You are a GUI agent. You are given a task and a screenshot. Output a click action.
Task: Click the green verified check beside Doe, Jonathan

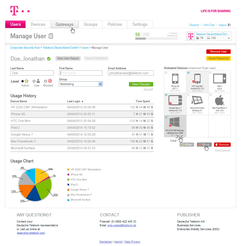(x=49, y=59)
